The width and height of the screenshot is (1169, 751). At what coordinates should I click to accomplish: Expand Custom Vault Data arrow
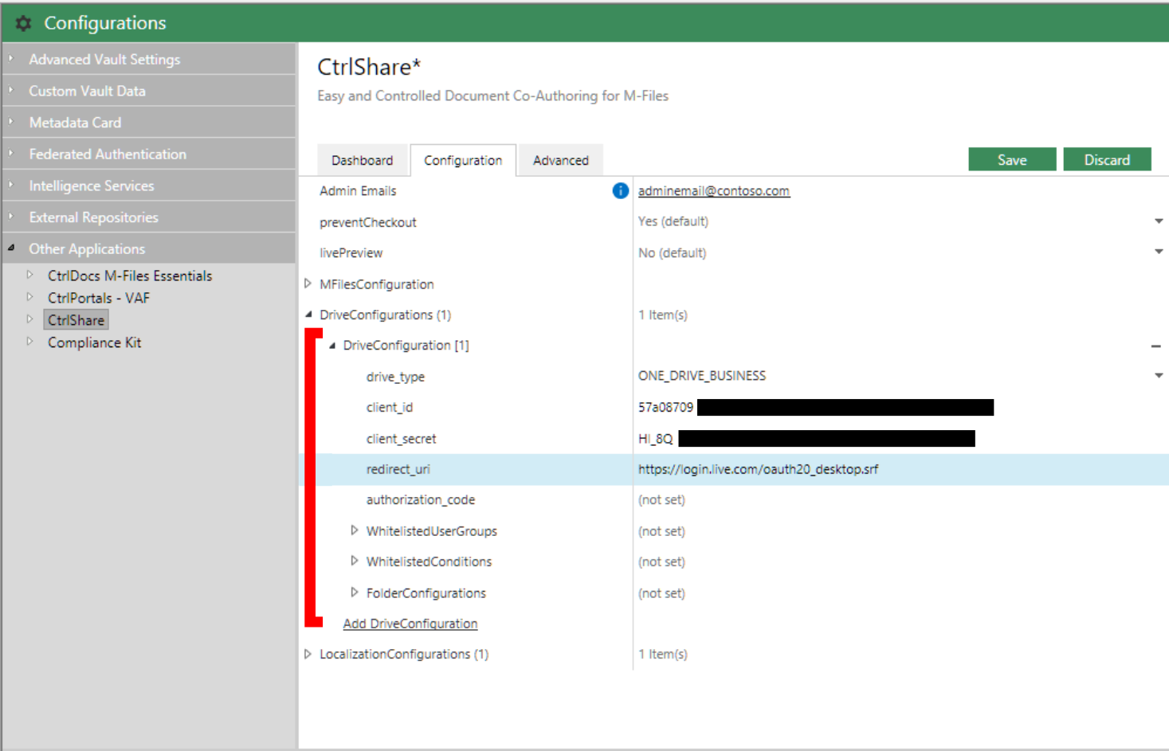pos(11,90)
